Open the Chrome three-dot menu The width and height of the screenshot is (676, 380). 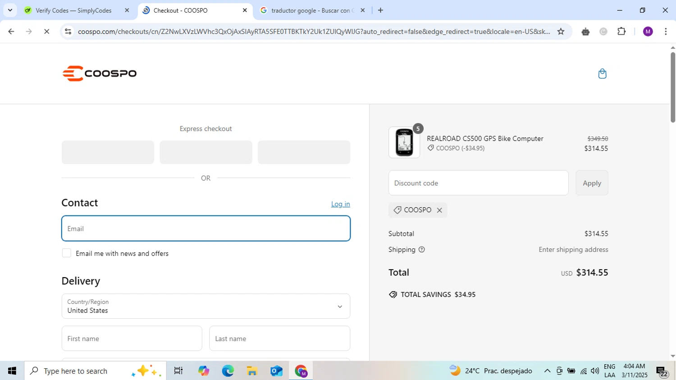tap(666, 32)
